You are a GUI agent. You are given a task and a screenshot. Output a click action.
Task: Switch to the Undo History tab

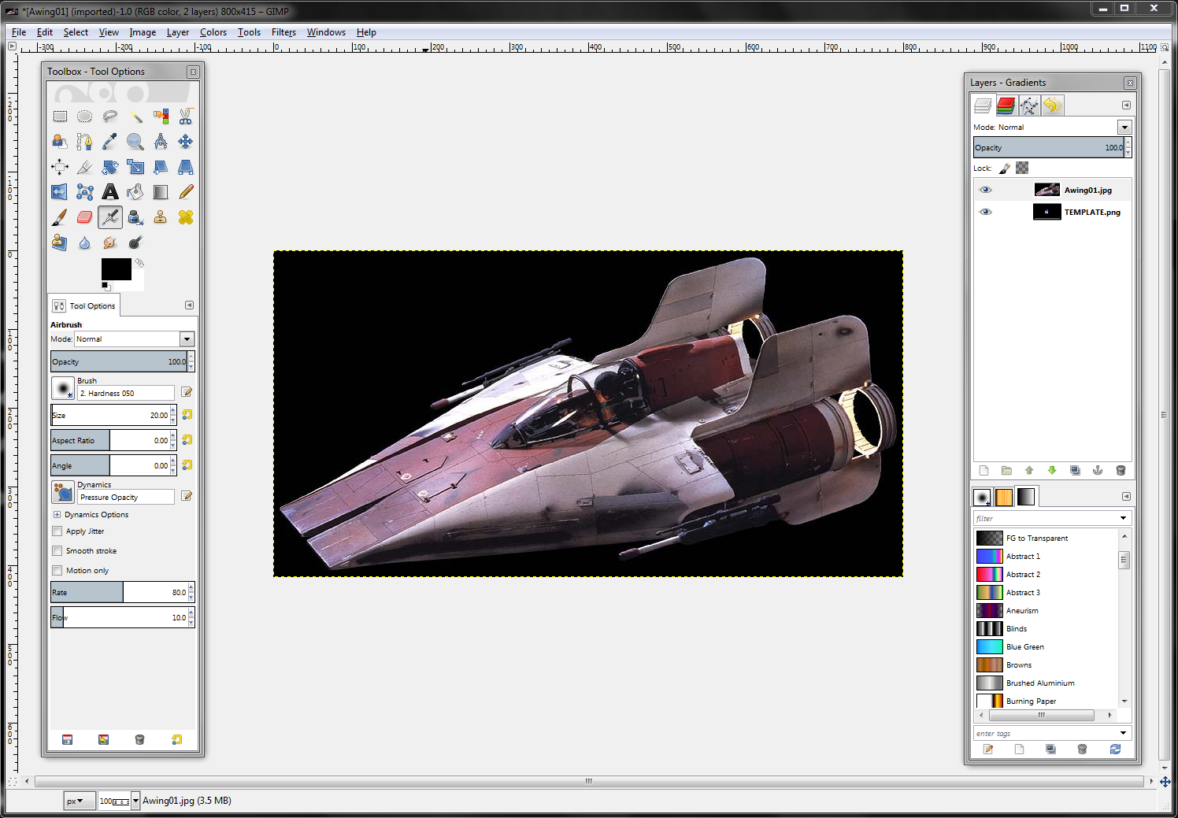pos(1052,105)
